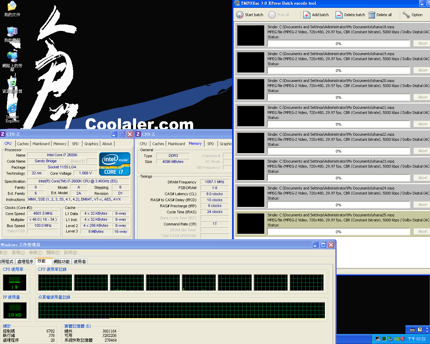Click the language bar keyboard icon
This screenshot has width=430, height=344.
coord(413,330)
